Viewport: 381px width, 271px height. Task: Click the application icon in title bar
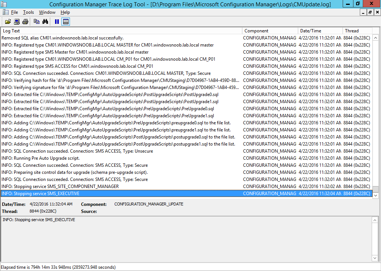4,4
